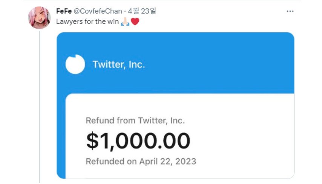
Task: Click the folded hands emoji
Action: [x=125, y=21]
